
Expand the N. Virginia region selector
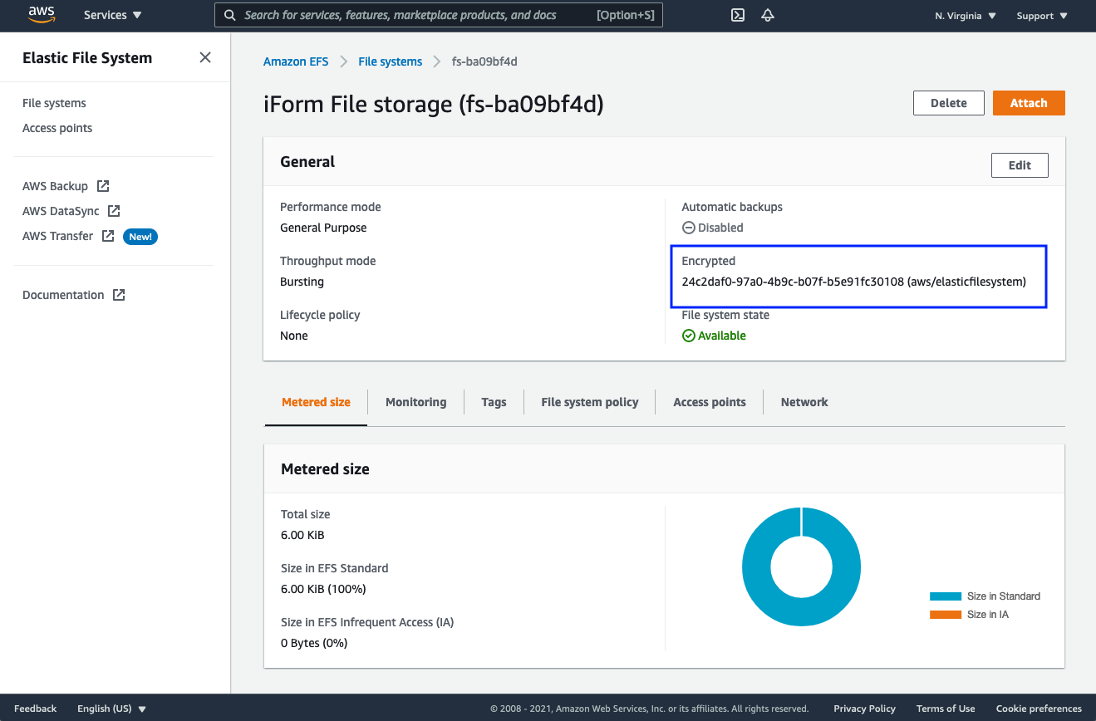tap(966, 16)
